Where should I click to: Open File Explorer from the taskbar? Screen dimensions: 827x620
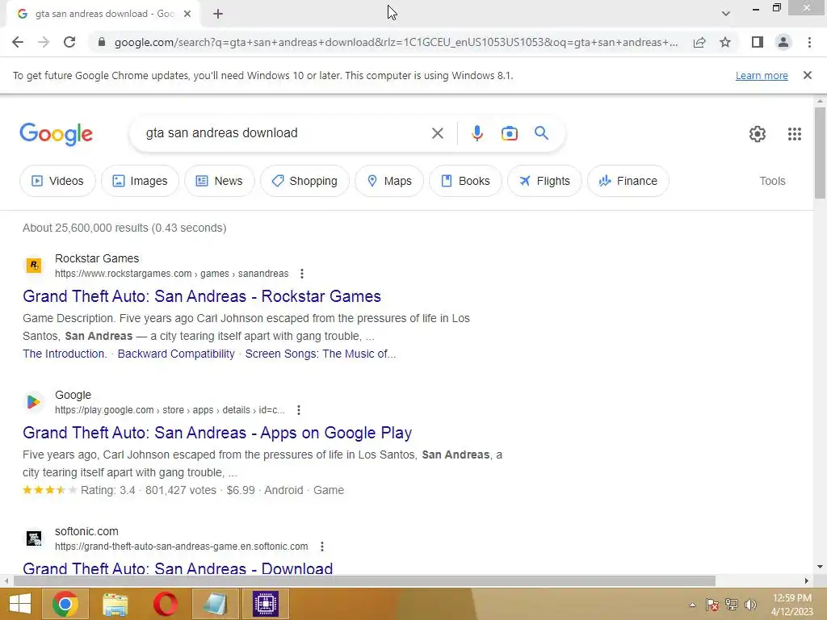115,604
